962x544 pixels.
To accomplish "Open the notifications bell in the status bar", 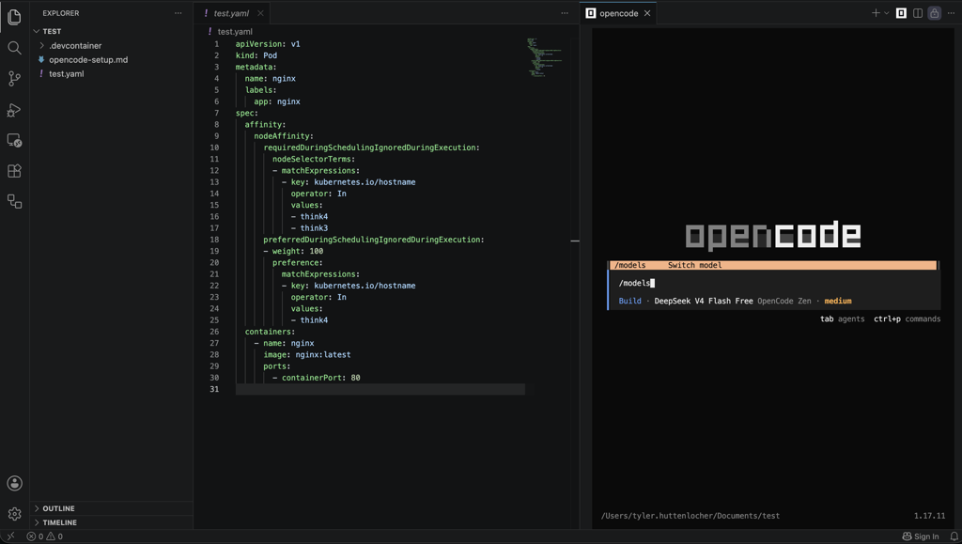I will coord(954,536).
